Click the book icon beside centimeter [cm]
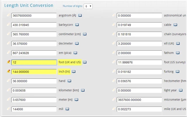 tap(85, 34)
